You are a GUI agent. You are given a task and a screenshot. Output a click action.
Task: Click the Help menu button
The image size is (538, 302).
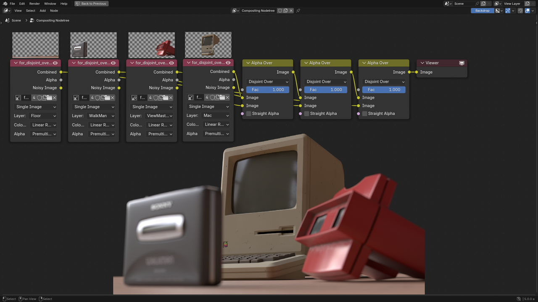(x=64, y=3)
